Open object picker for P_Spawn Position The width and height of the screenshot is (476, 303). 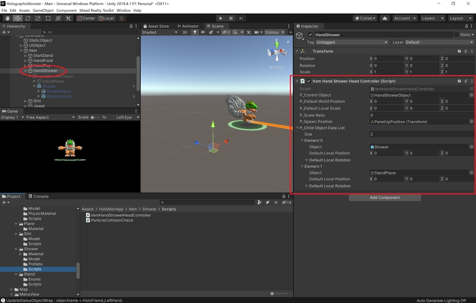click(x=472, y=121)
